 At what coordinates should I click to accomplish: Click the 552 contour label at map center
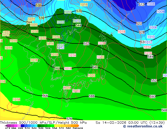pos(86,43)
